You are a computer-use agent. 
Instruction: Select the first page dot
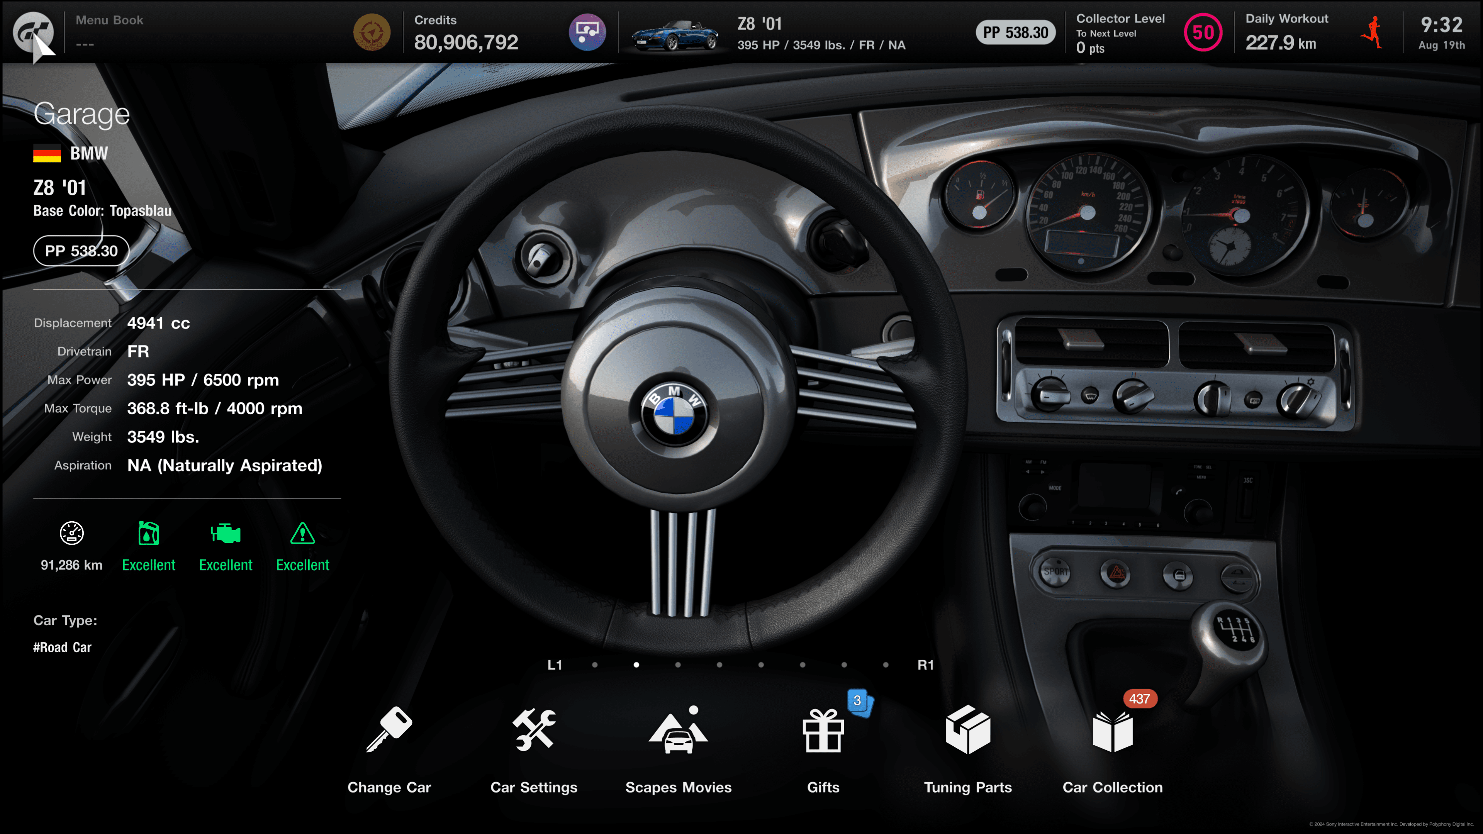point(595,665)
